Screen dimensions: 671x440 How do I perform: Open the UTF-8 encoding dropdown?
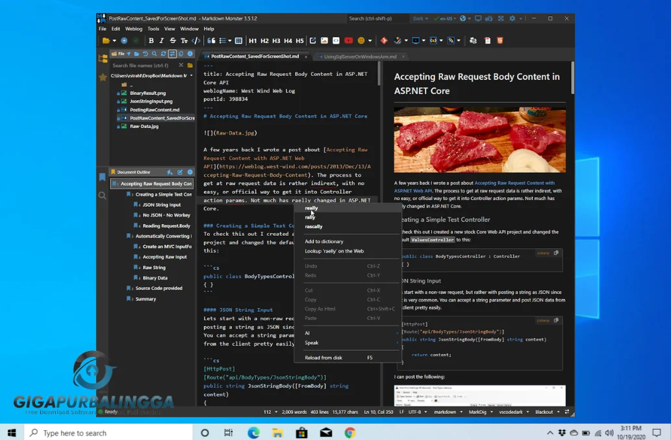pos(418,412)
